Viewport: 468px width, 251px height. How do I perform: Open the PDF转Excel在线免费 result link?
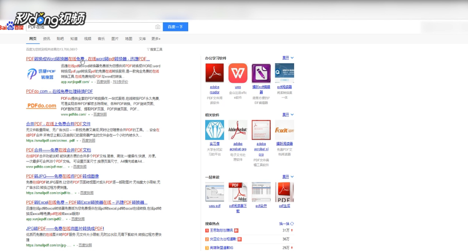point(87,203)
